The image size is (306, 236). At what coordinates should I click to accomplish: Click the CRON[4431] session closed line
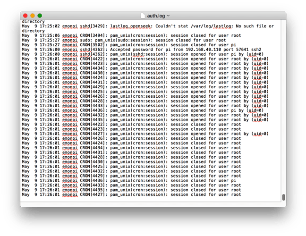(x=131, y=152)
